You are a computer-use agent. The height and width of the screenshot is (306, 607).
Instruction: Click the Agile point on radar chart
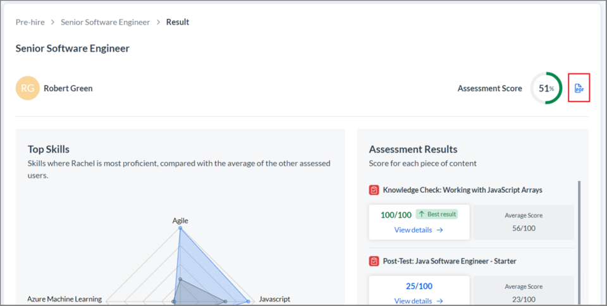[x=180, y=228]
